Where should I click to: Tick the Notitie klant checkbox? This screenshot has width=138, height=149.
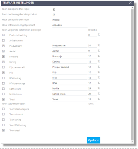point(4,89)
